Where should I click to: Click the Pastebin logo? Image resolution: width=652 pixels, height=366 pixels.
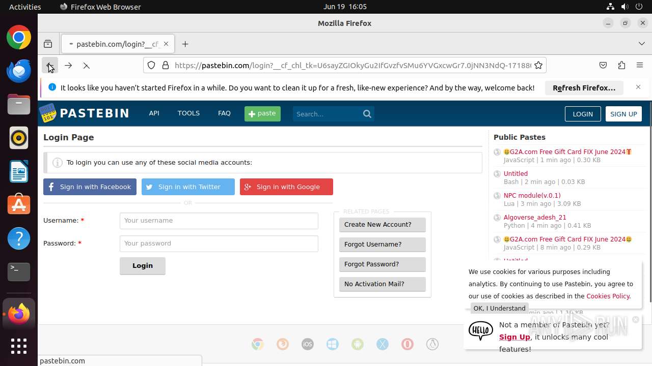click(84, 113)
